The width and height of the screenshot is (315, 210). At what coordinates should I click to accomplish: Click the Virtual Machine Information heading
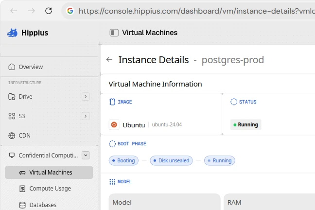click(155, 84)
